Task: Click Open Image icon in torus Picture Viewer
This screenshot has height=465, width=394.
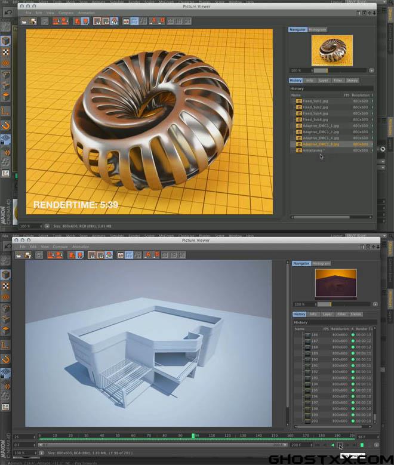Action: 24,21
